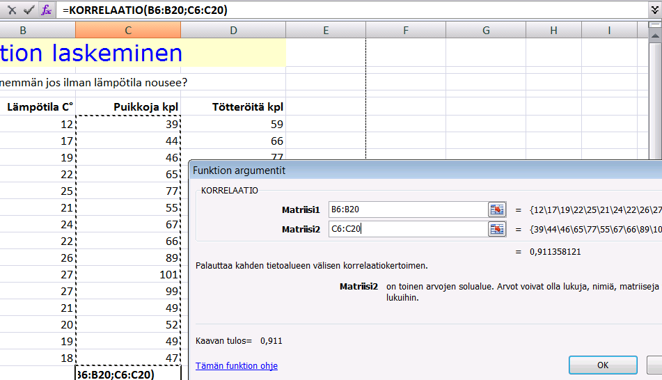The height and width of the screenshot is (380, 662).
Task: Click the Lämpötila C° header cell
Action: (x=38, y=107)
